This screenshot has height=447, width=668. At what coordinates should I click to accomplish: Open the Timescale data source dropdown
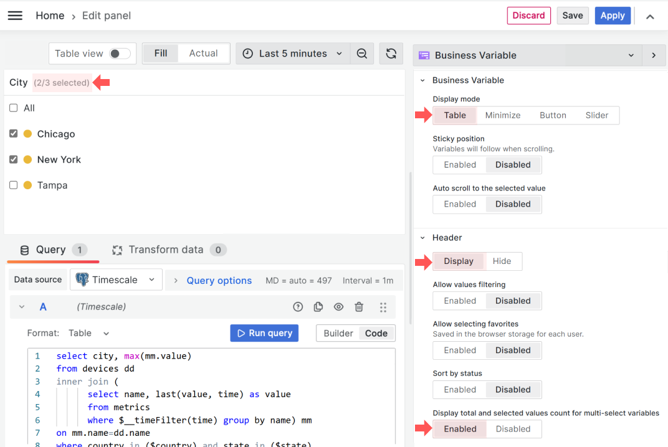point(117,280)
